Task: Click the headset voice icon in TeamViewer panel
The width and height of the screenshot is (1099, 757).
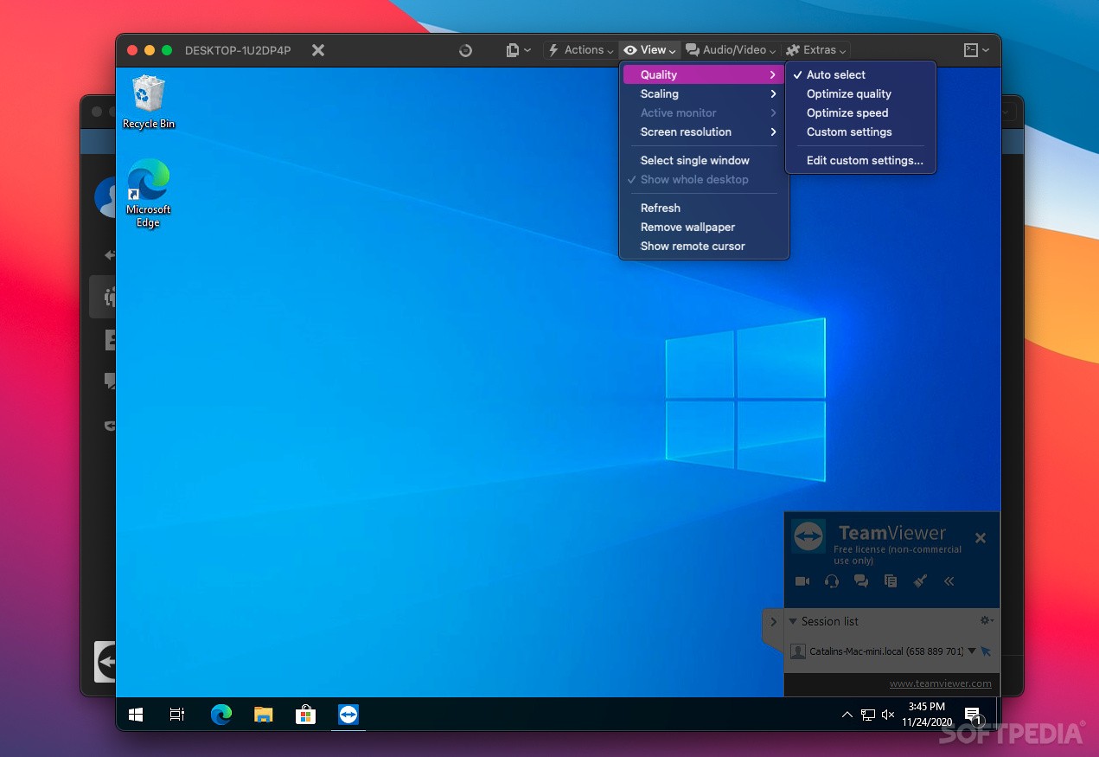Action: point(832,581)
